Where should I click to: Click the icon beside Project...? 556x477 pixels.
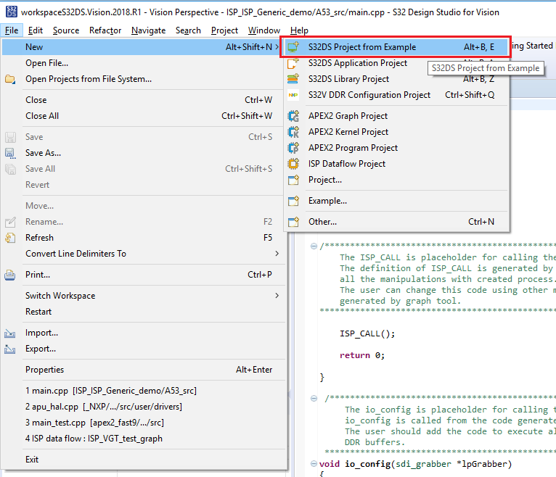click(x=293, y=180)
